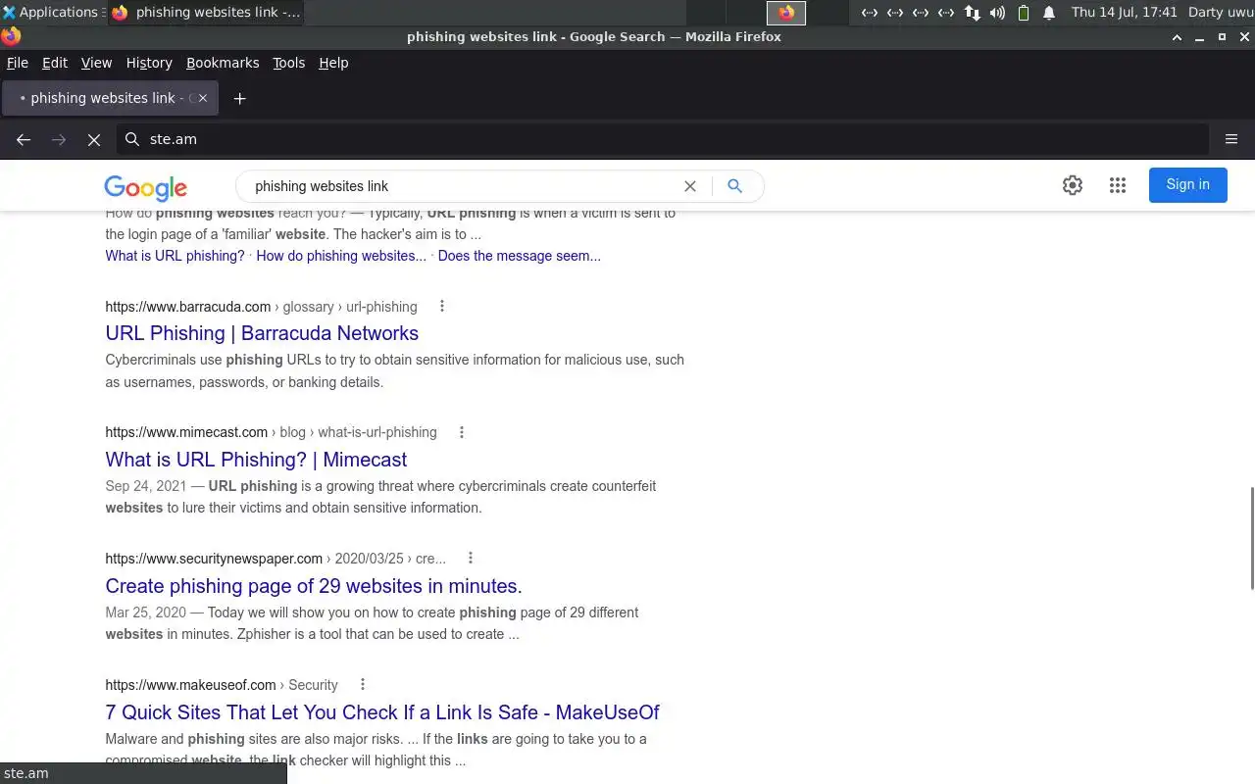The height and width of the screenshot is (784, 1255).
Task: Open the Edit menu
Action: (x=55, y=63)
